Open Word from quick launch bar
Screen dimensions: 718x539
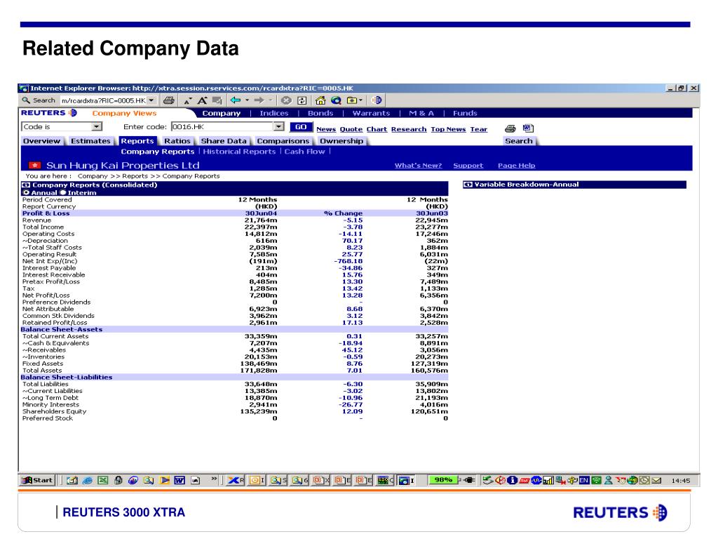(179, 480)
